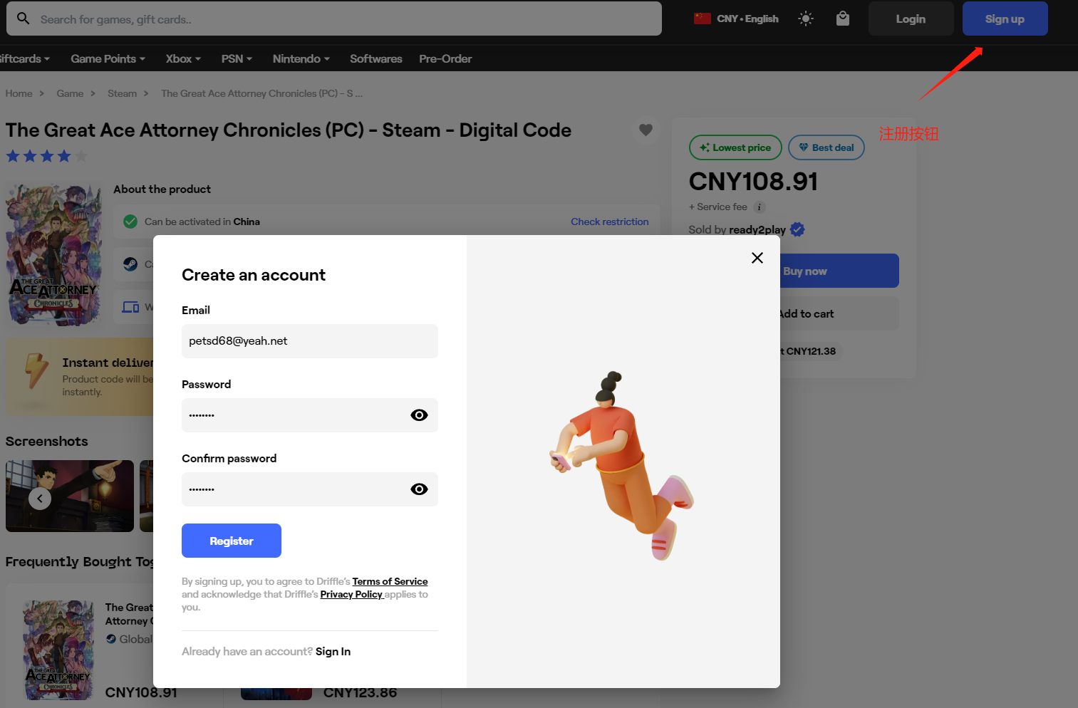Click the product star rating

pos(47,156)
